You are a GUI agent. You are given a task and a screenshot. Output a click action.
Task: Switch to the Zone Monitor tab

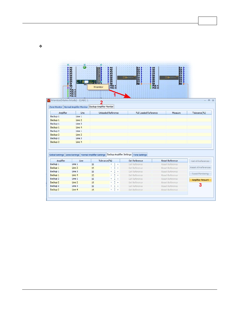pyautogui.click(x=56, y=107)
